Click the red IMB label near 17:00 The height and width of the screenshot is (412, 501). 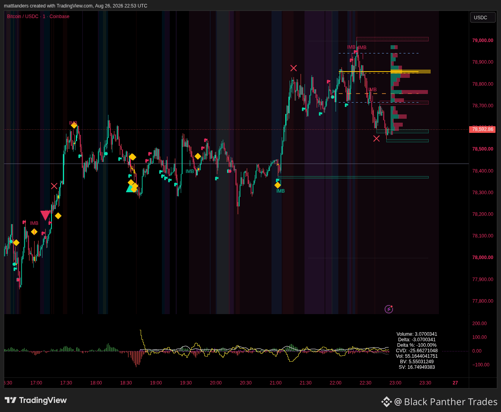(34, 223)
